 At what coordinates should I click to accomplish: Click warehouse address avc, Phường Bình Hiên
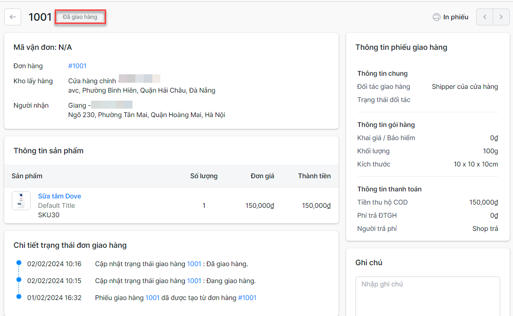tap(141, 90)
